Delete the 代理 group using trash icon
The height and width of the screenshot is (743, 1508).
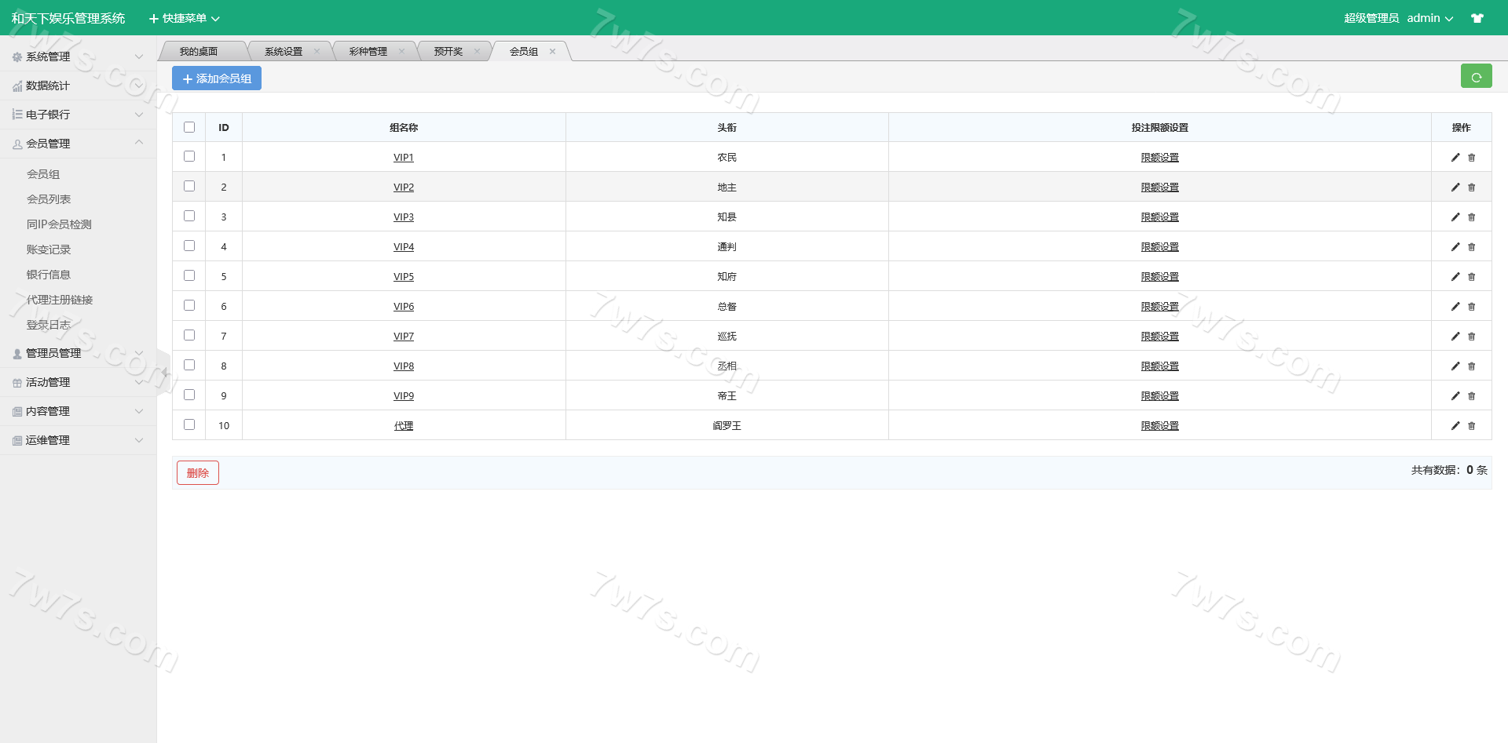(1472, 426)
